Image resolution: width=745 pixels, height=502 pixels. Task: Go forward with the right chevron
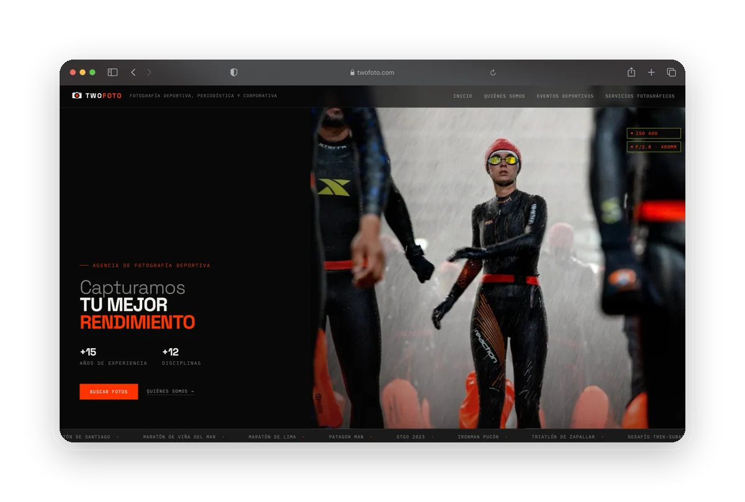(149, 73)
